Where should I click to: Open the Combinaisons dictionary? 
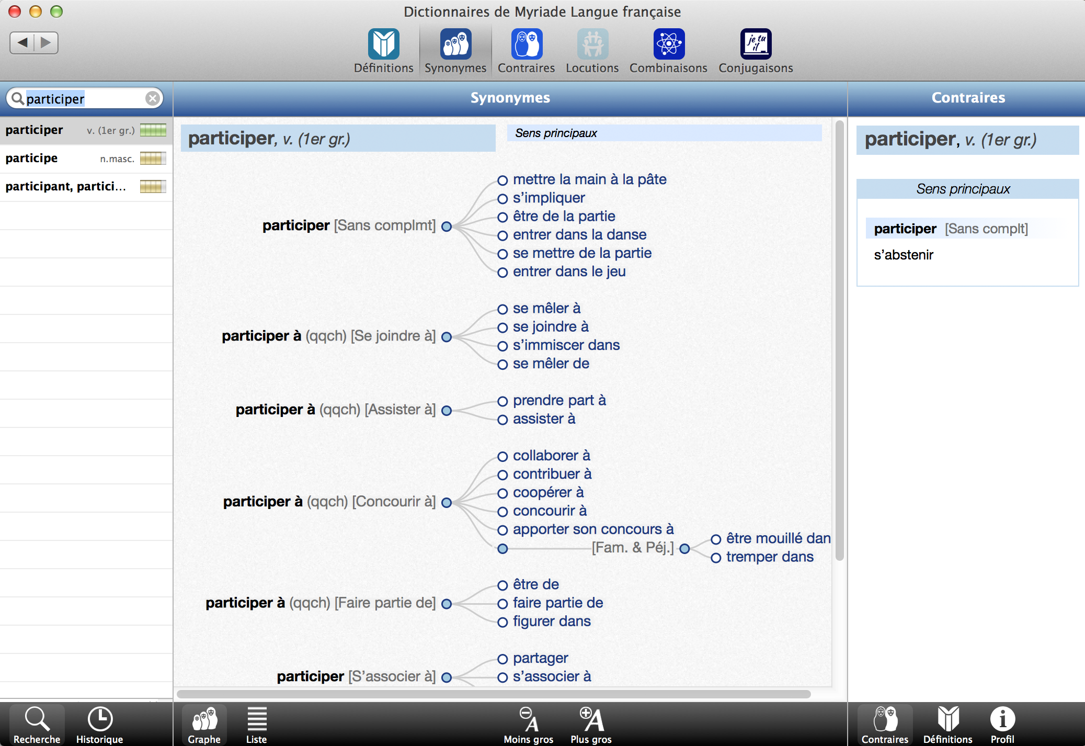[x=668, y=51]
